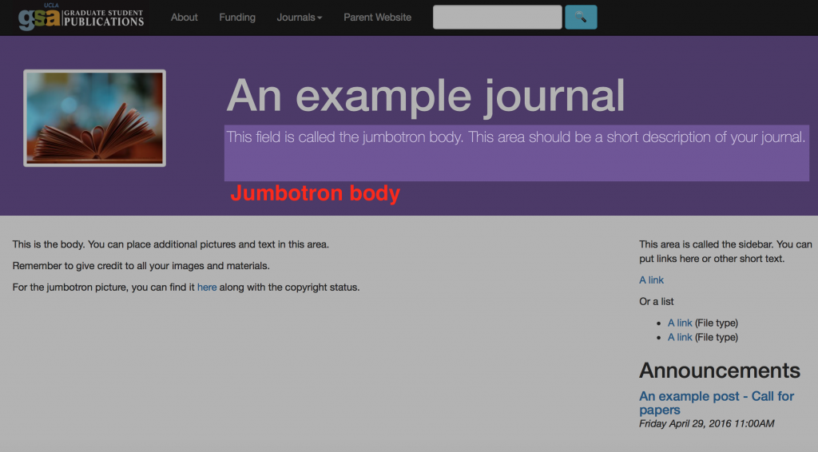
Task: Open the About page
Action: click(x=185, y=18)
